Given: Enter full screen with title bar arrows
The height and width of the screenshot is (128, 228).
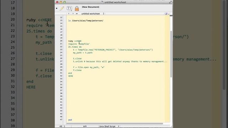Looking at the screenshot, I should point(170,2).
